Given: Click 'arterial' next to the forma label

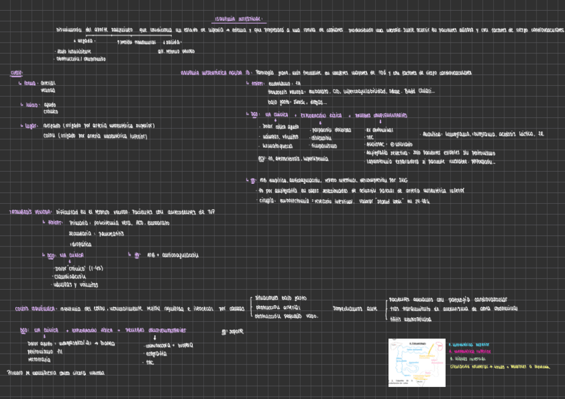Looking at the screenshot, I should [48, 83].
